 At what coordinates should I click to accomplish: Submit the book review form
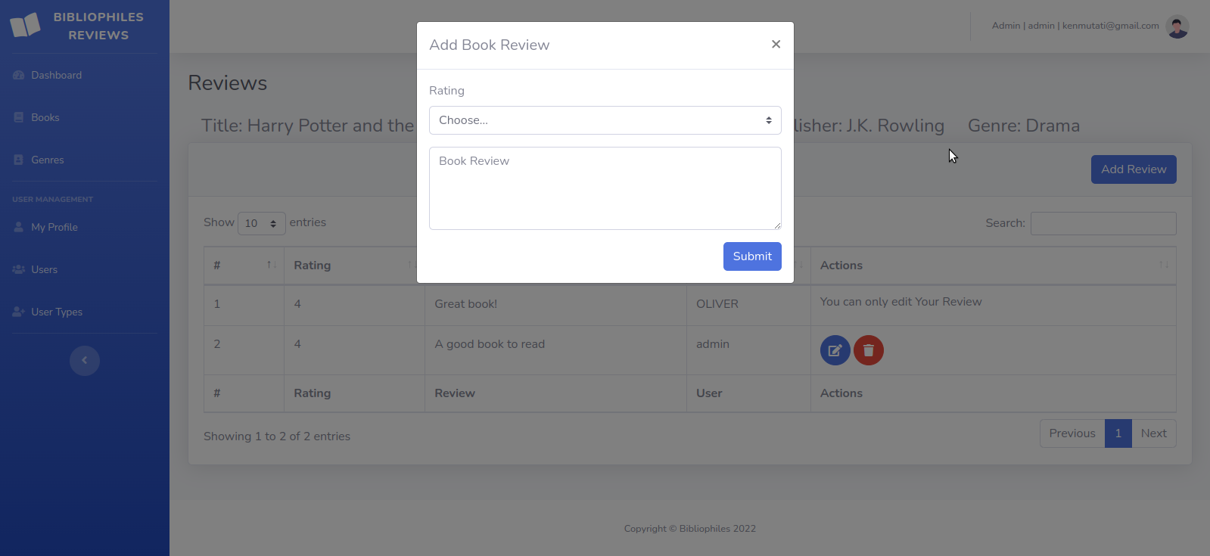[x=752, y=256]
